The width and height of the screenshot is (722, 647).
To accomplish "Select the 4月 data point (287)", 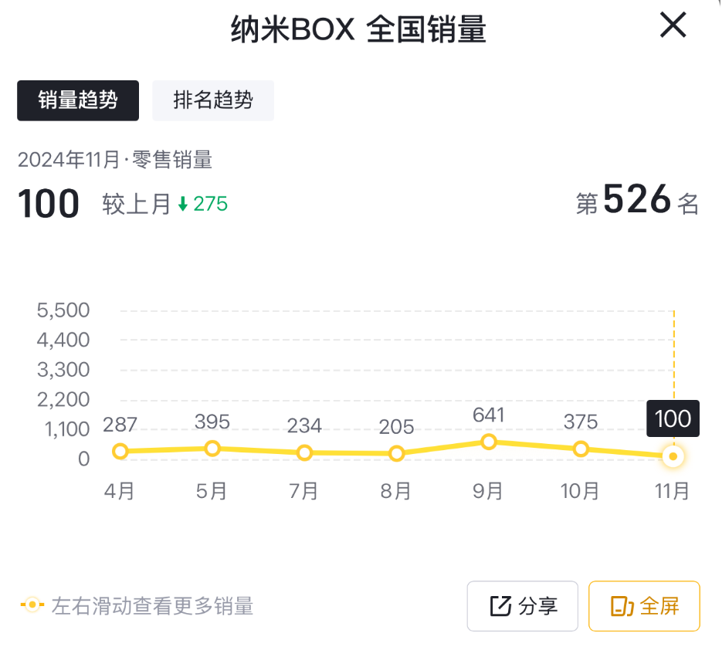I will pos(120,452).
